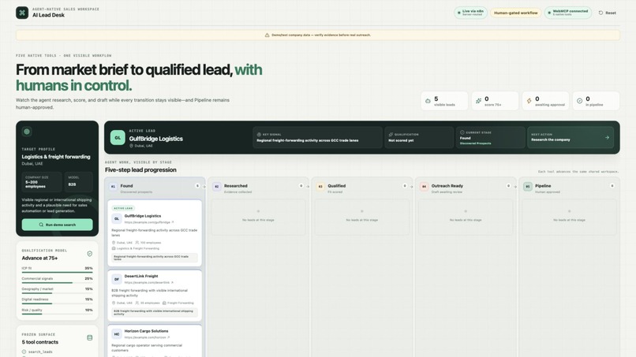Click the GL avatar in the Active Lead header

(x=118, y=137)
